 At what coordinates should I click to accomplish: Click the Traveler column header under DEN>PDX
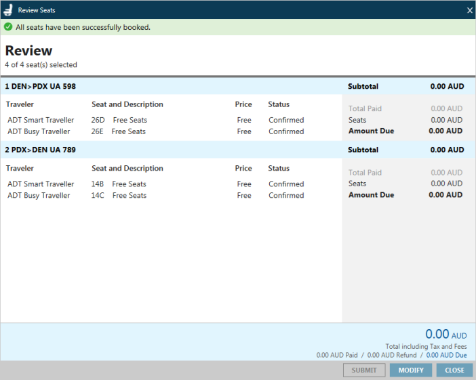(20, 105)
